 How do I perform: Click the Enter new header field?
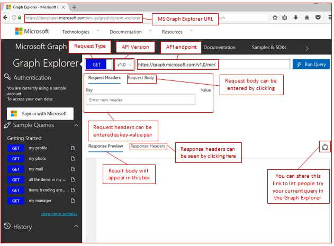140,99
